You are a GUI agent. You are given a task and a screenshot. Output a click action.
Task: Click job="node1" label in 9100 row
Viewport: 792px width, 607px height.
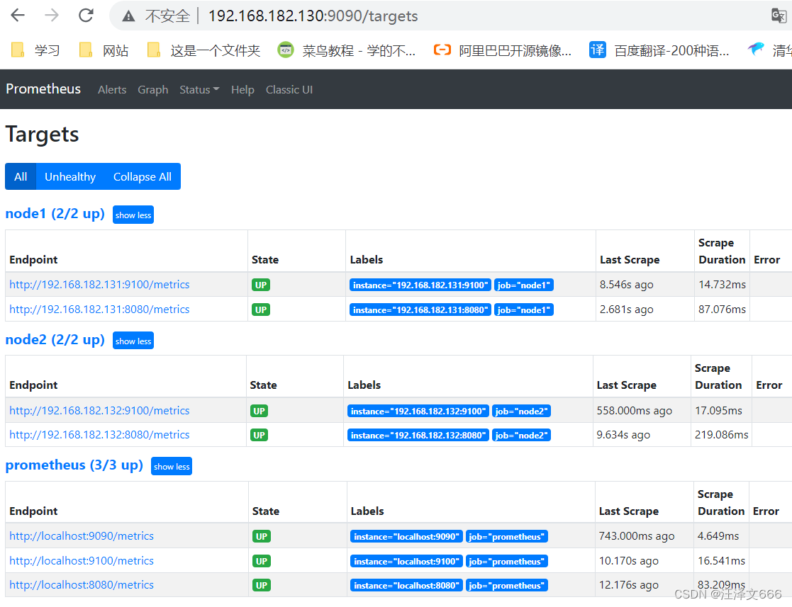coord(524,285)
